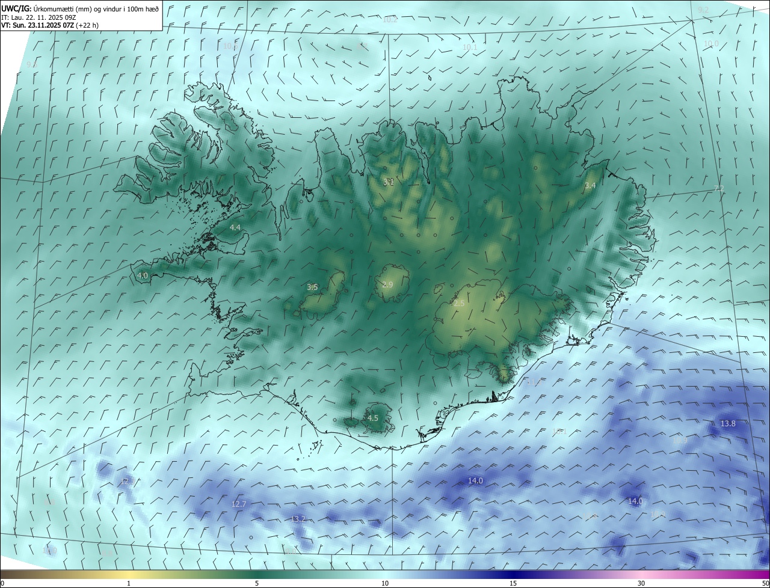Click the 3.4 value label in northeast Iceland
The image size is (770, 588).
[x=590, y=186]
